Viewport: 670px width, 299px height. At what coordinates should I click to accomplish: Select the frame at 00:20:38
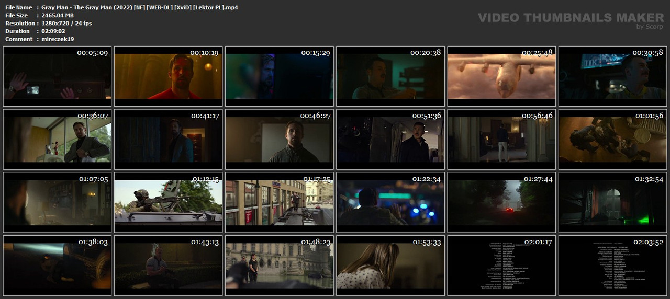click(x=390, y=76)
